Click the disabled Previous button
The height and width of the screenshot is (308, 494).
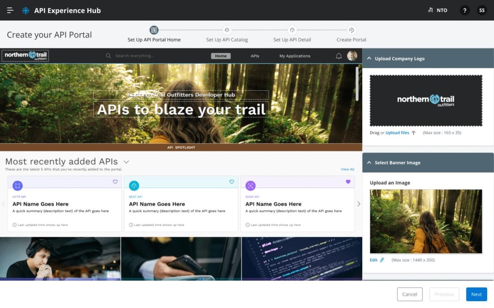pos(444,294)
